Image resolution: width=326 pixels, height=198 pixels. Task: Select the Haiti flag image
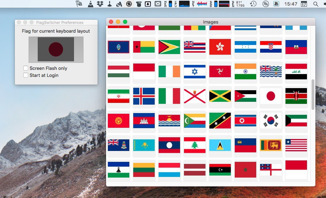pos(296,47)
